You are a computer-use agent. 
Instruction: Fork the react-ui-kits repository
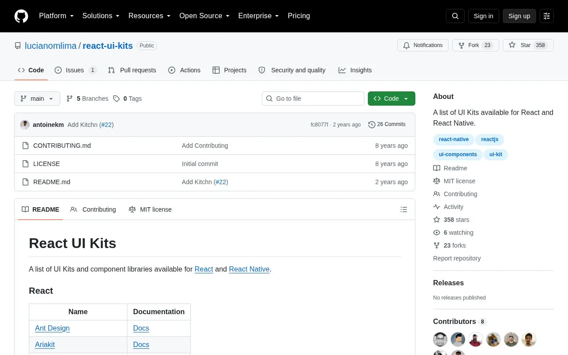[x=476, y=45]
